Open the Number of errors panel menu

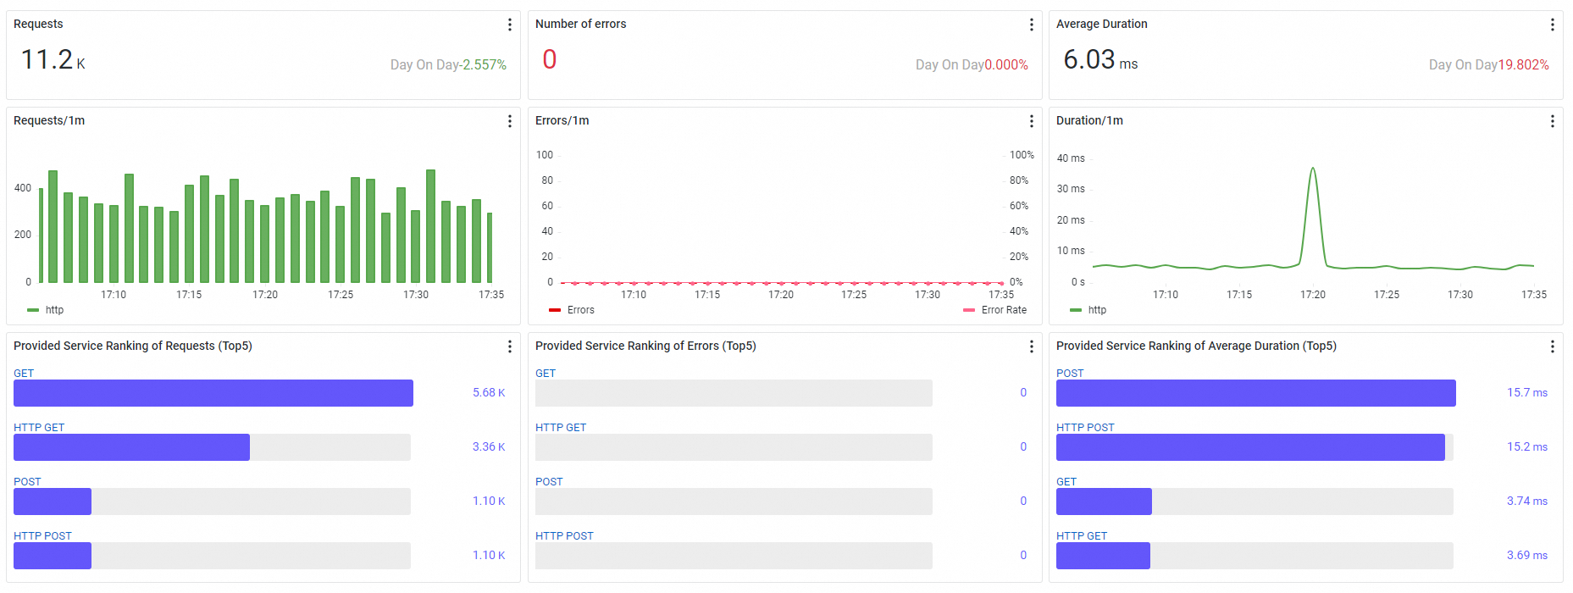pyautogui.click(x=1032, y=25)
